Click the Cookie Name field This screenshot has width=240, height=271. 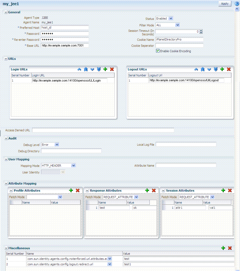[x=179, y=40]
